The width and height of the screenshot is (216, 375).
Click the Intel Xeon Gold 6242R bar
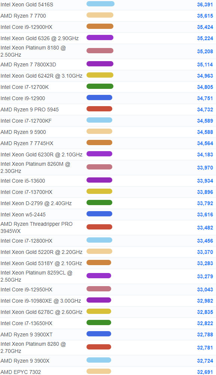(x=100, y=75)
